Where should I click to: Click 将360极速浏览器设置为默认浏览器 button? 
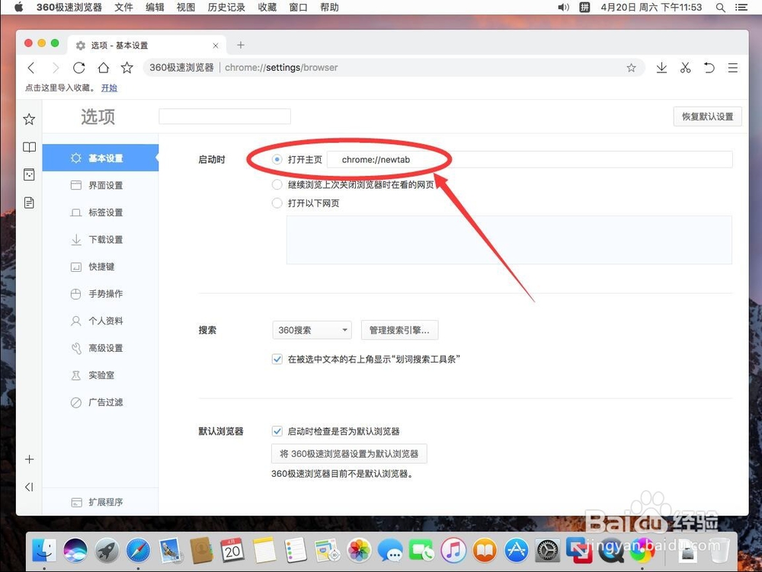(x=349, y=453)
